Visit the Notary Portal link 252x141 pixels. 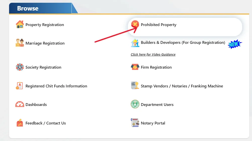pyautogui.click(x=153, y=123)
